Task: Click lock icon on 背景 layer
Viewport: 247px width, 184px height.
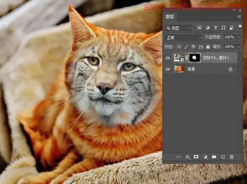Action: pos(231,69)
